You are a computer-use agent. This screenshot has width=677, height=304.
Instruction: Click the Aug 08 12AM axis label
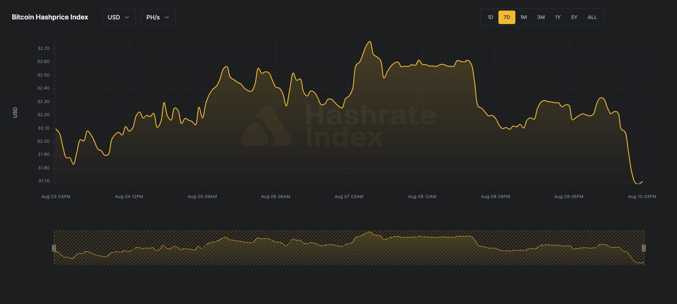click(x=422, y=197)
